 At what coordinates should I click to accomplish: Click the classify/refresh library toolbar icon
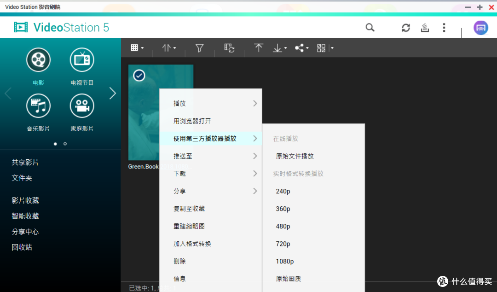[229, 48]
